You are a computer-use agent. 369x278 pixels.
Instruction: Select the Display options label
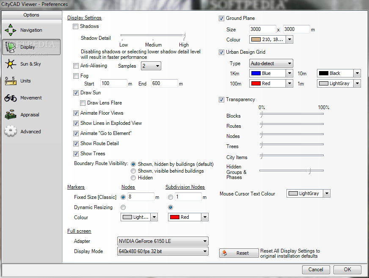[28, 47]
